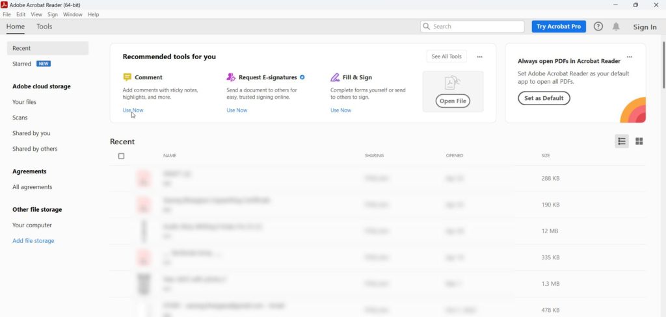Click the Request E-signatures icon
The image size is (666, 317).
tap(231, 77)
